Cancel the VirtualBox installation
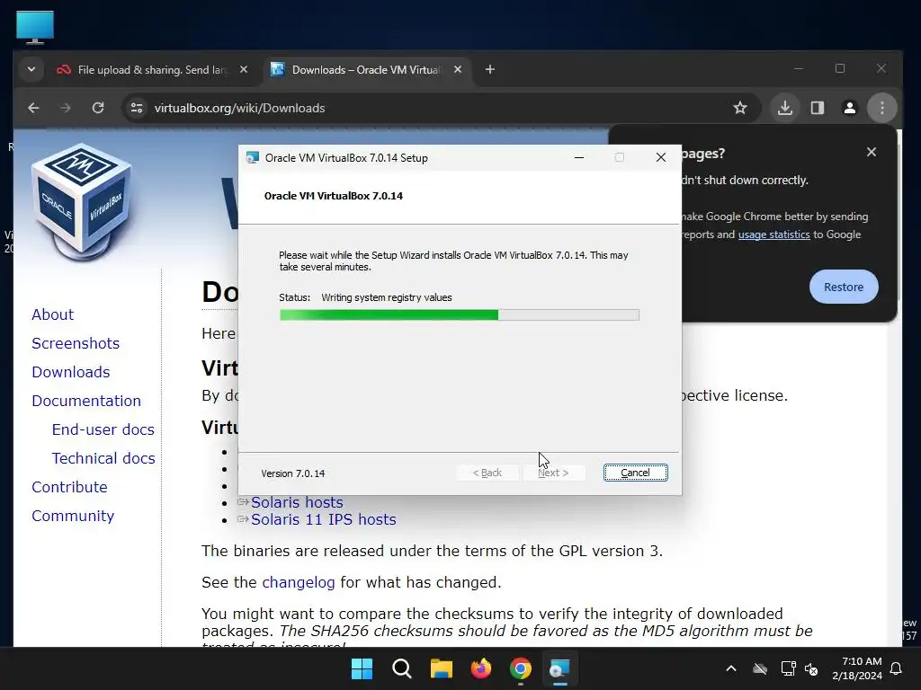 coord(635,473)
